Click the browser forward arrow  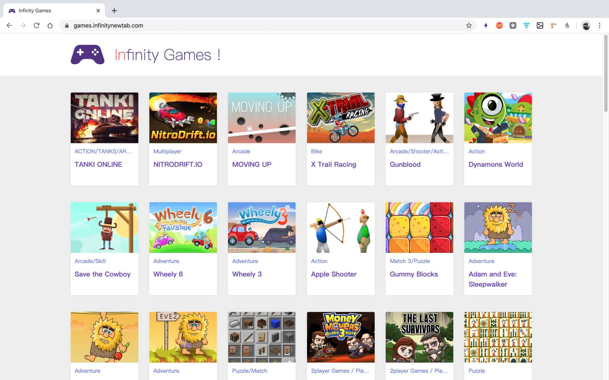(x=23, y=25)
